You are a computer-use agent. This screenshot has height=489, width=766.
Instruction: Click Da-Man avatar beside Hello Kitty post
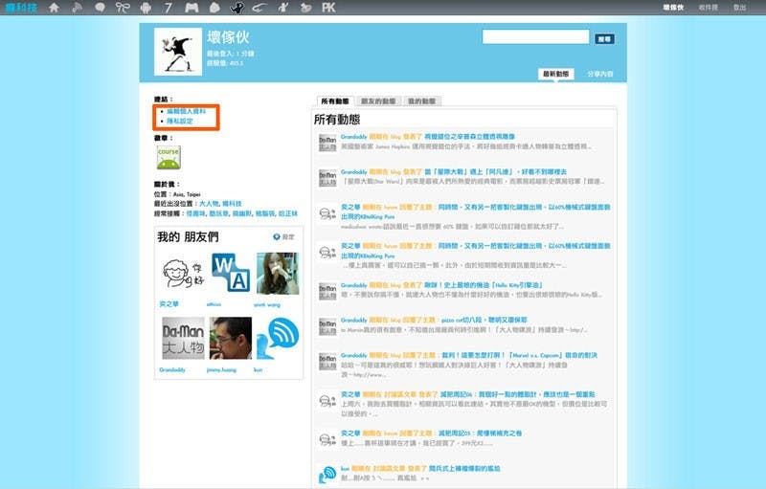[x=327, y=291]
